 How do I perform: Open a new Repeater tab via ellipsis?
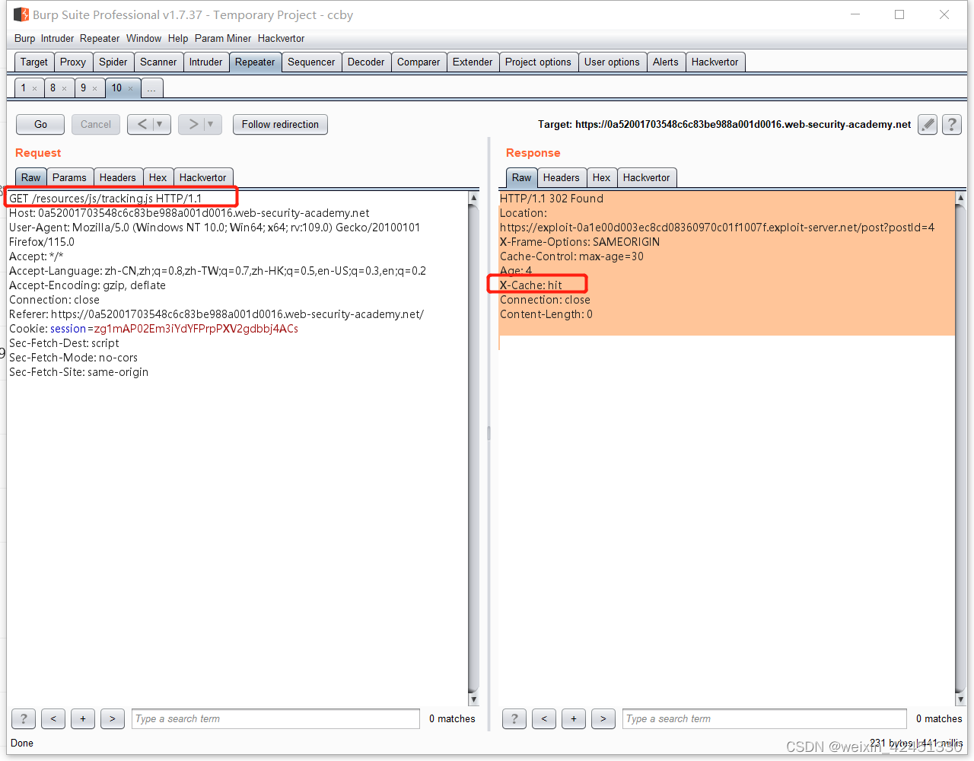point(151,88)
